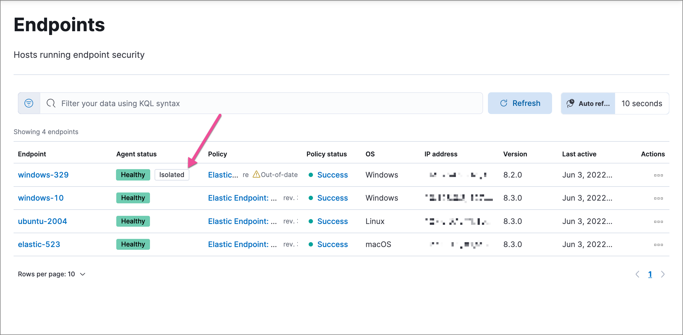Open the Rows per page dropdown
The image size is (683, 335).
click(x=52, y=274)
